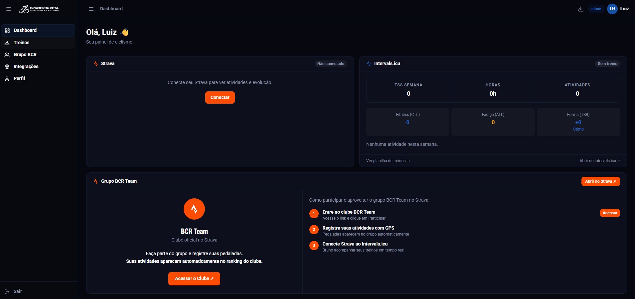Click 'Clube oficial no Strava' subtitle
This screenshot has width=635, height=299.
[194, 240]
